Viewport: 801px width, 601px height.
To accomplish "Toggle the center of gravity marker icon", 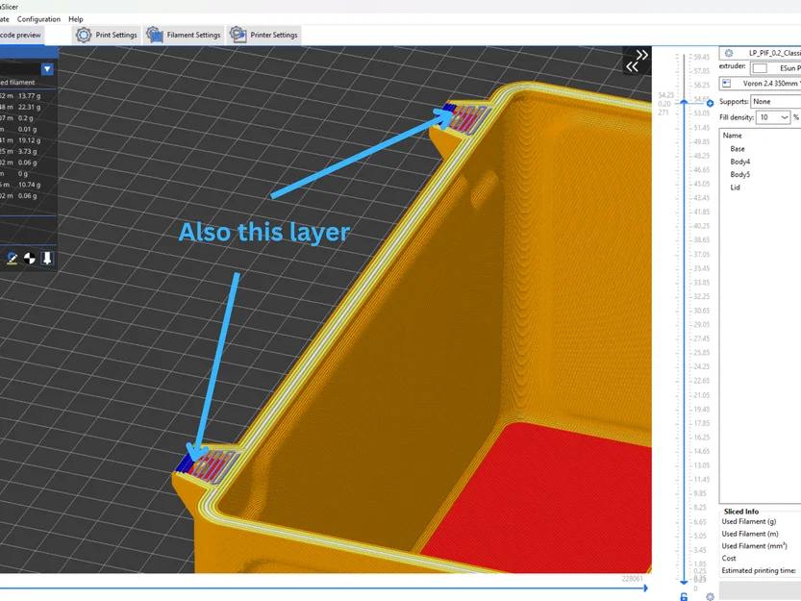I will pyautogui.click(x=30, y=259).
